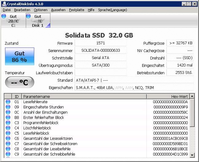Click the status orb for Gesamtzahl der Schreibbefehle

point(8,154)
